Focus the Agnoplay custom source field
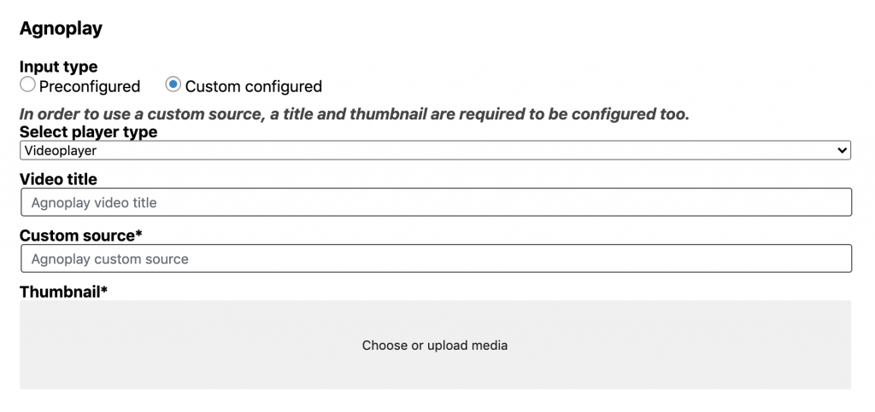 pyautogui.click(x=437, y=258)
